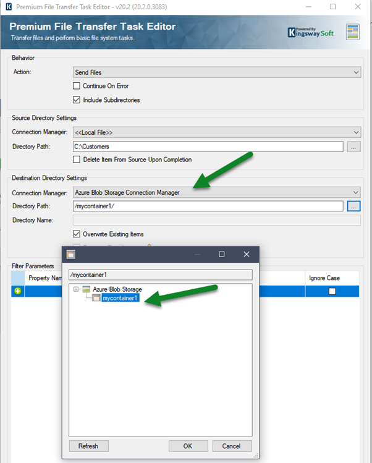Click the KingswaySoft logo in header
Viewport: 372px width, 463px height.
point(311,32)
